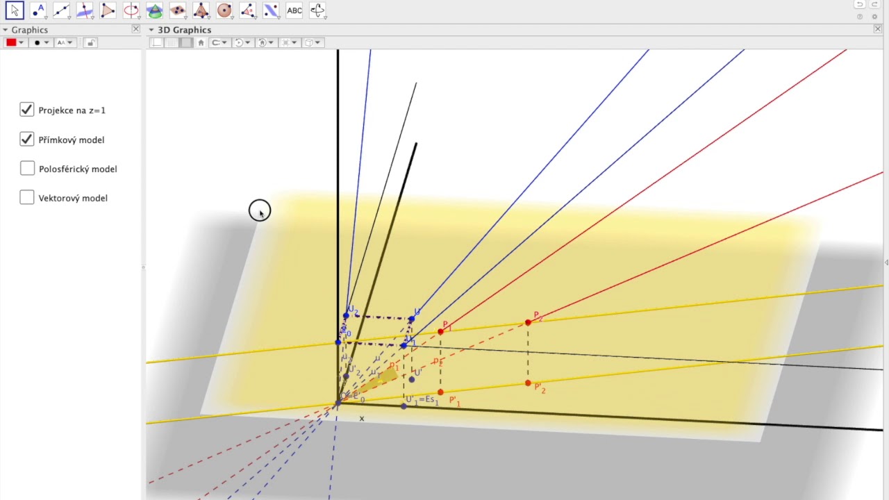The image size is (889, 500).
Task: Uncheck the 'Přímkový model' checkbox
Action: click(x=27, y=139)
